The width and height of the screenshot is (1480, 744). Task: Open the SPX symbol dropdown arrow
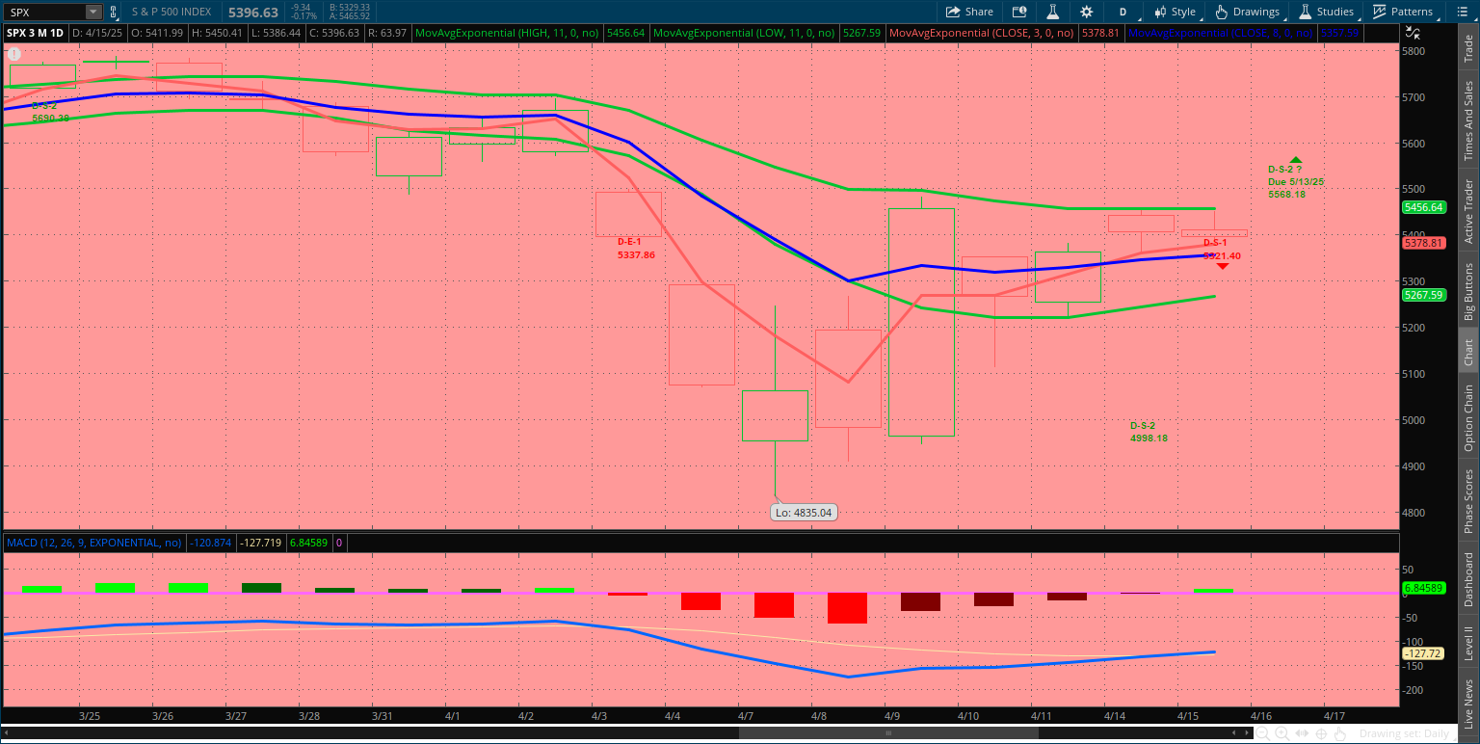[93, 13]
